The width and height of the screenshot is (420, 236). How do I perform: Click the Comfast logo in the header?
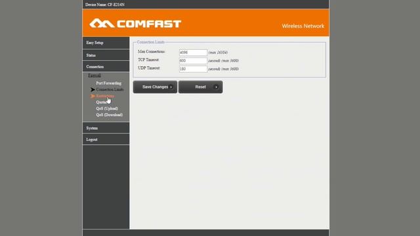tap(135, 24)
